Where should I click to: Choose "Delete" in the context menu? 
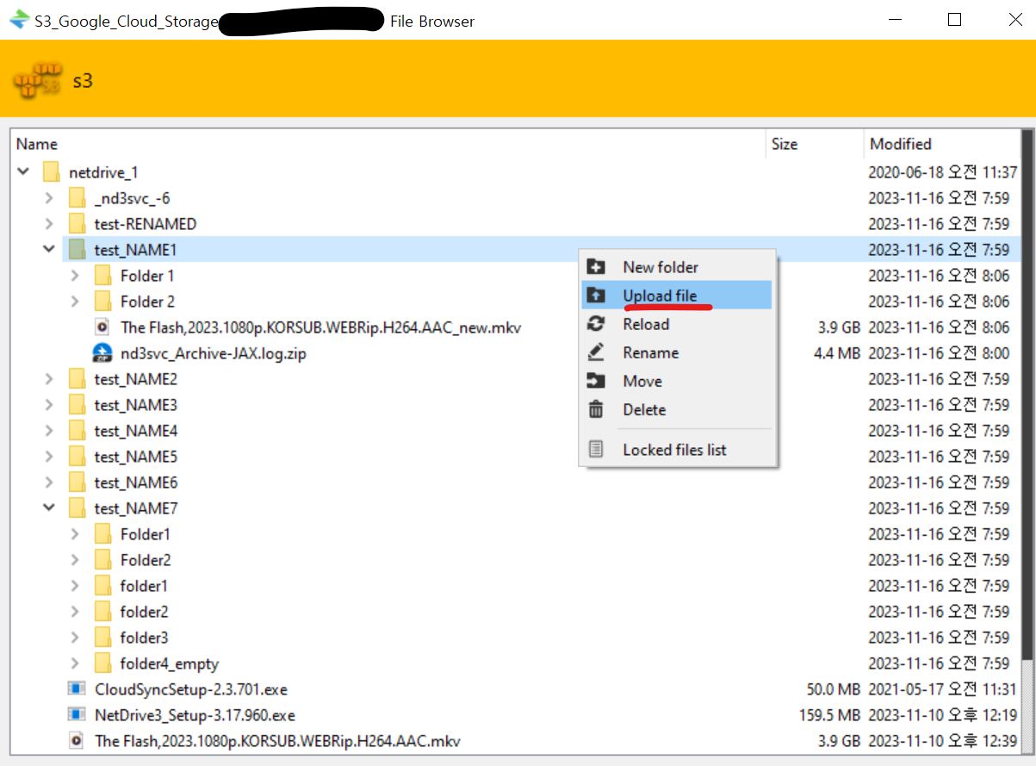677,409
